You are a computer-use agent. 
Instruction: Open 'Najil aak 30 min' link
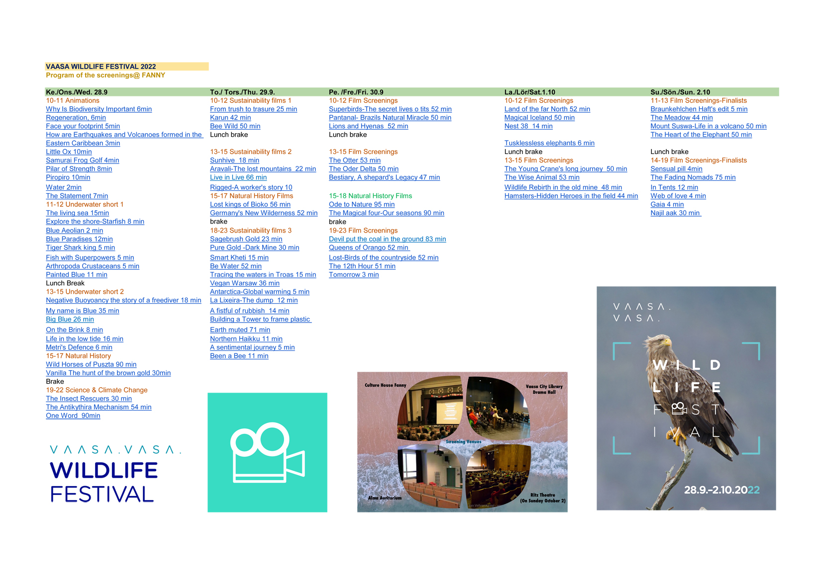click(x=675, y=213)
